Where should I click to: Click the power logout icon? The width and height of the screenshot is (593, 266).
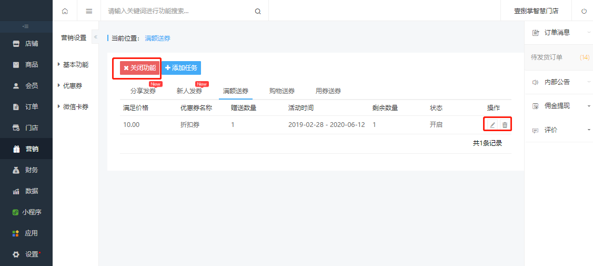coord(584,11)
